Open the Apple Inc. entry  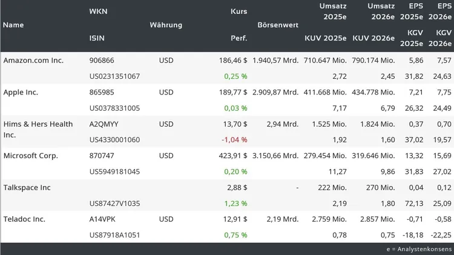(x=21, y=92)
